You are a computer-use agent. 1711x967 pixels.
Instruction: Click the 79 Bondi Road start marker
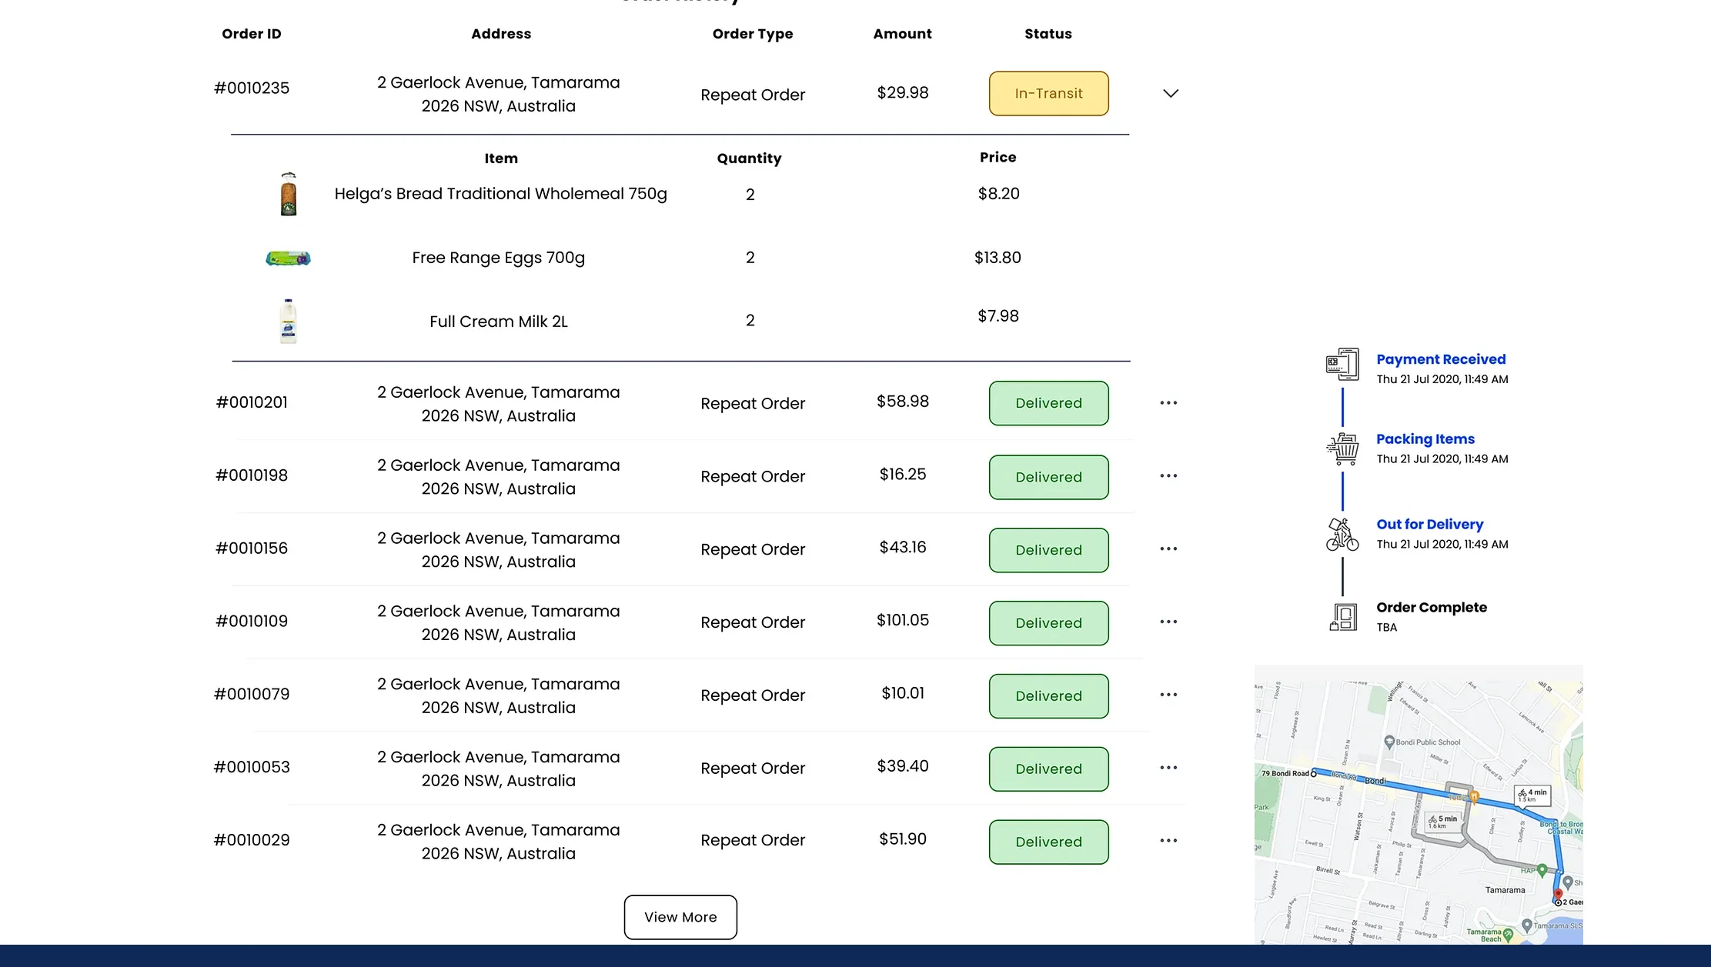pyautogui.click(x=1313, y=772)
